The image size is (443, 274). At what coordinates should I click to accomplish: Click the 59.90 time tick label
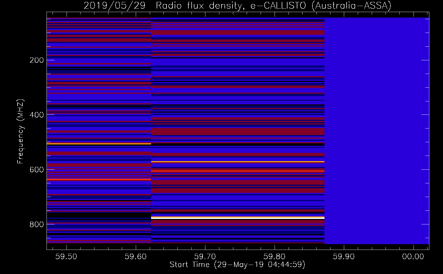344,256
